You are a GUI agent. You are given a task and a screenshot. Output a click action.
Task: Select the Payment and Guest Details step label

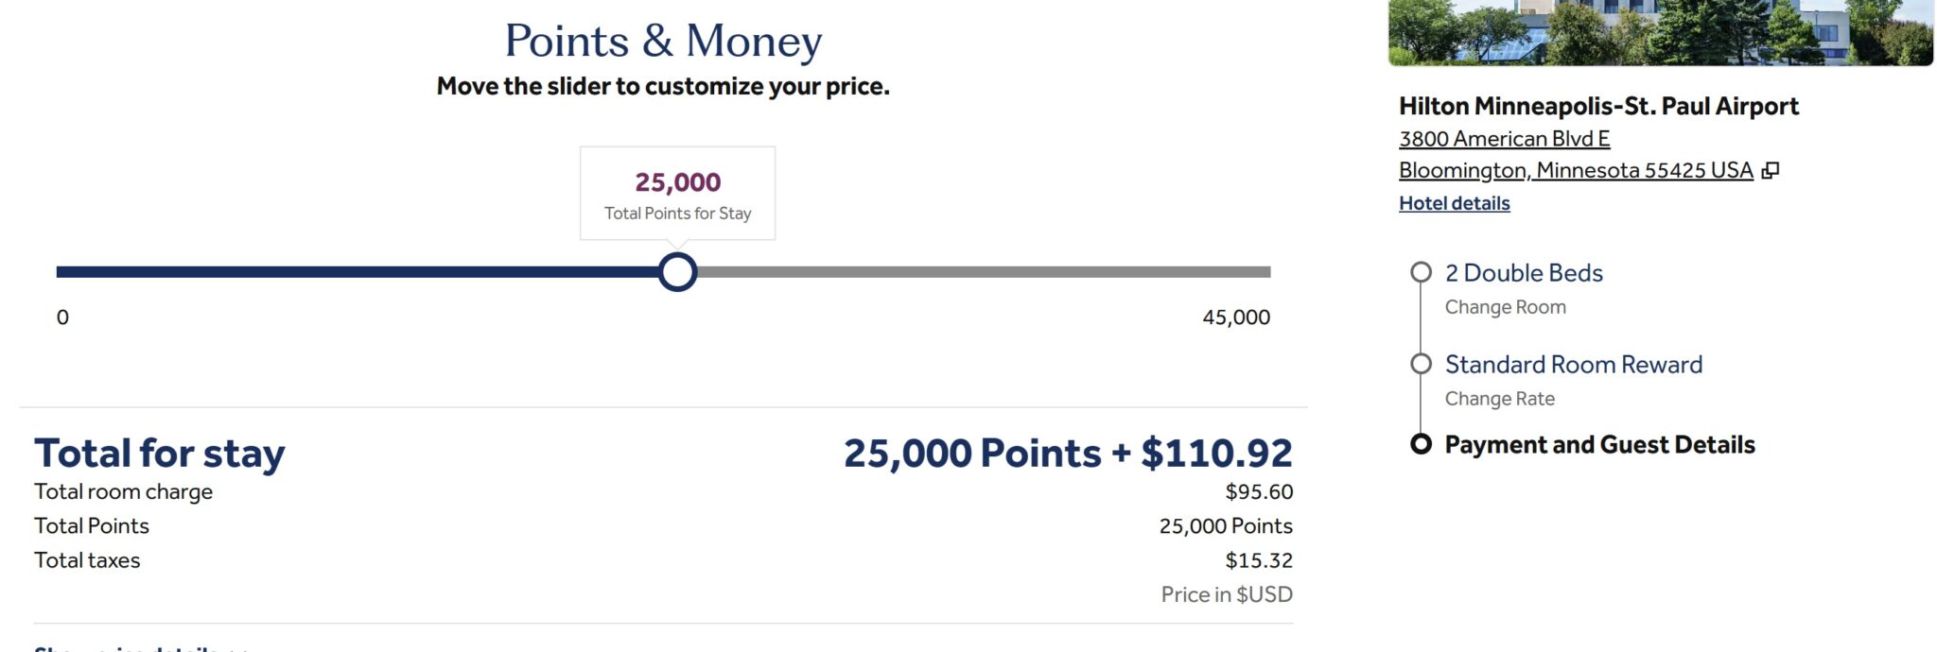click(1599, 445)
